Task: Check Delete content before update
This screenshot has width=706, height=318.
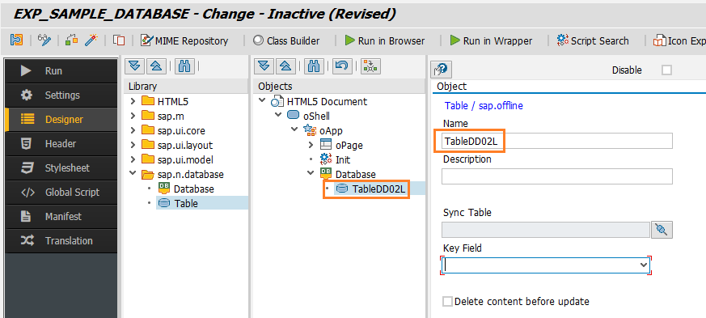Action: [447, 302]
